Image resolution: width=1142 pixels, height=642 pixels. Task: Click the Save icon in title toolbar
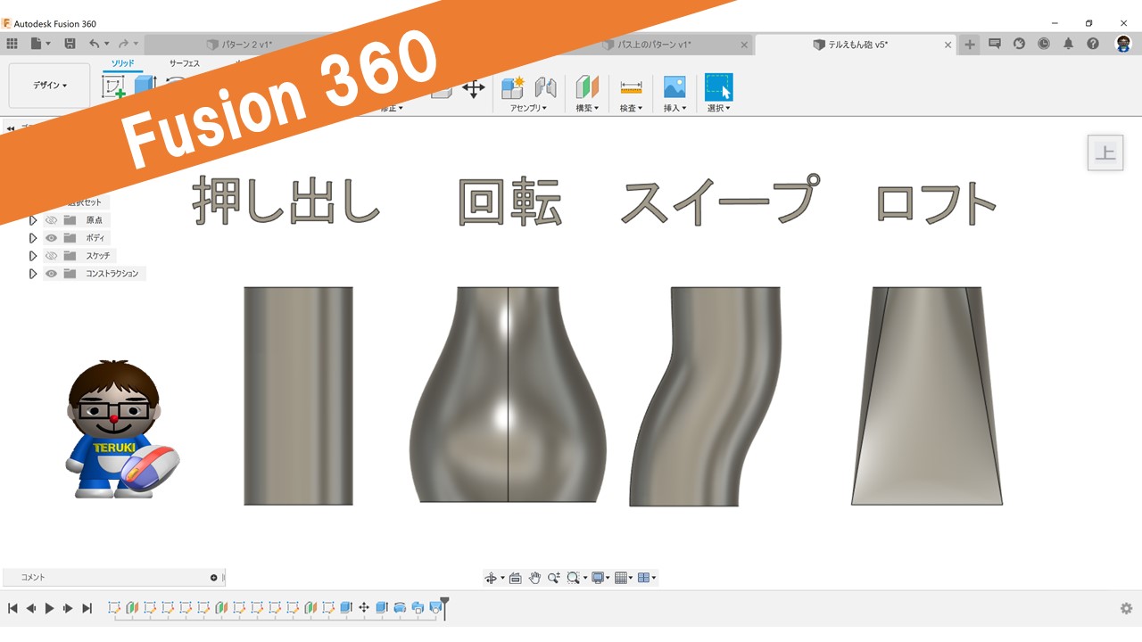(x=70, y=44)
